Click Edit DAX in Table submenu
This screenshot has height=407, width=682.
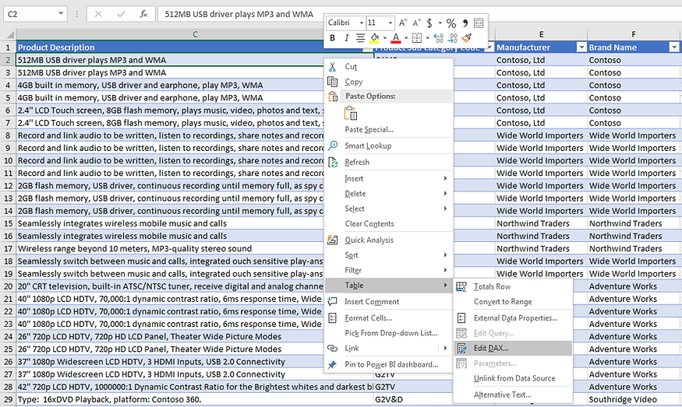(513, 349)
